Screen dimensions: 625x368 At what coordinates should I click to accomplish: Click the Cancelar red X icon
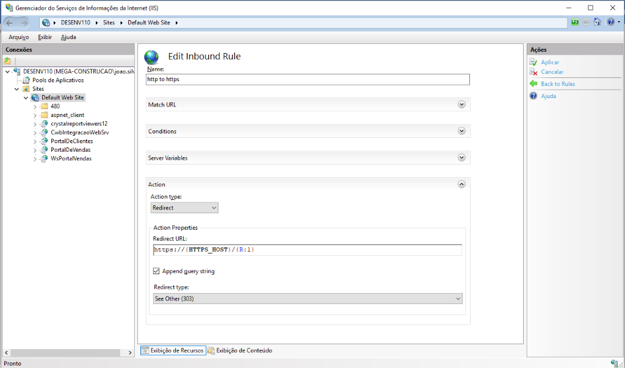click(x=533, y=72)
